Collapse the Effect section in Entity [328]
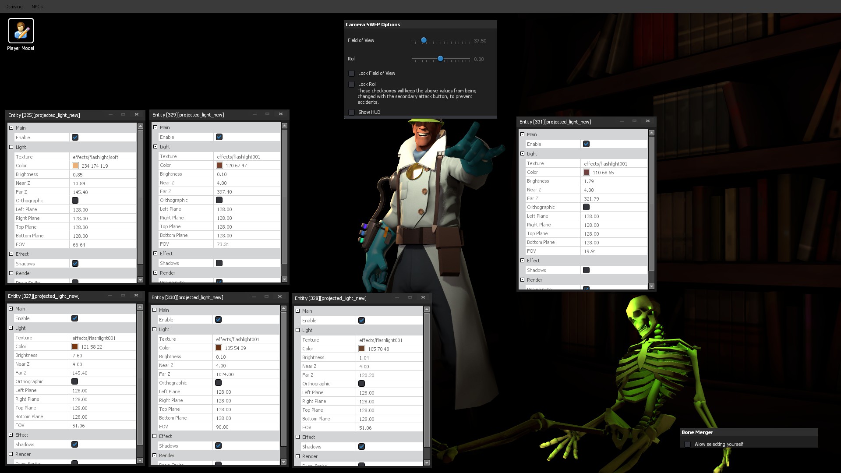The width and height of the screenshot is (841, 473). [x=297, y=437]
